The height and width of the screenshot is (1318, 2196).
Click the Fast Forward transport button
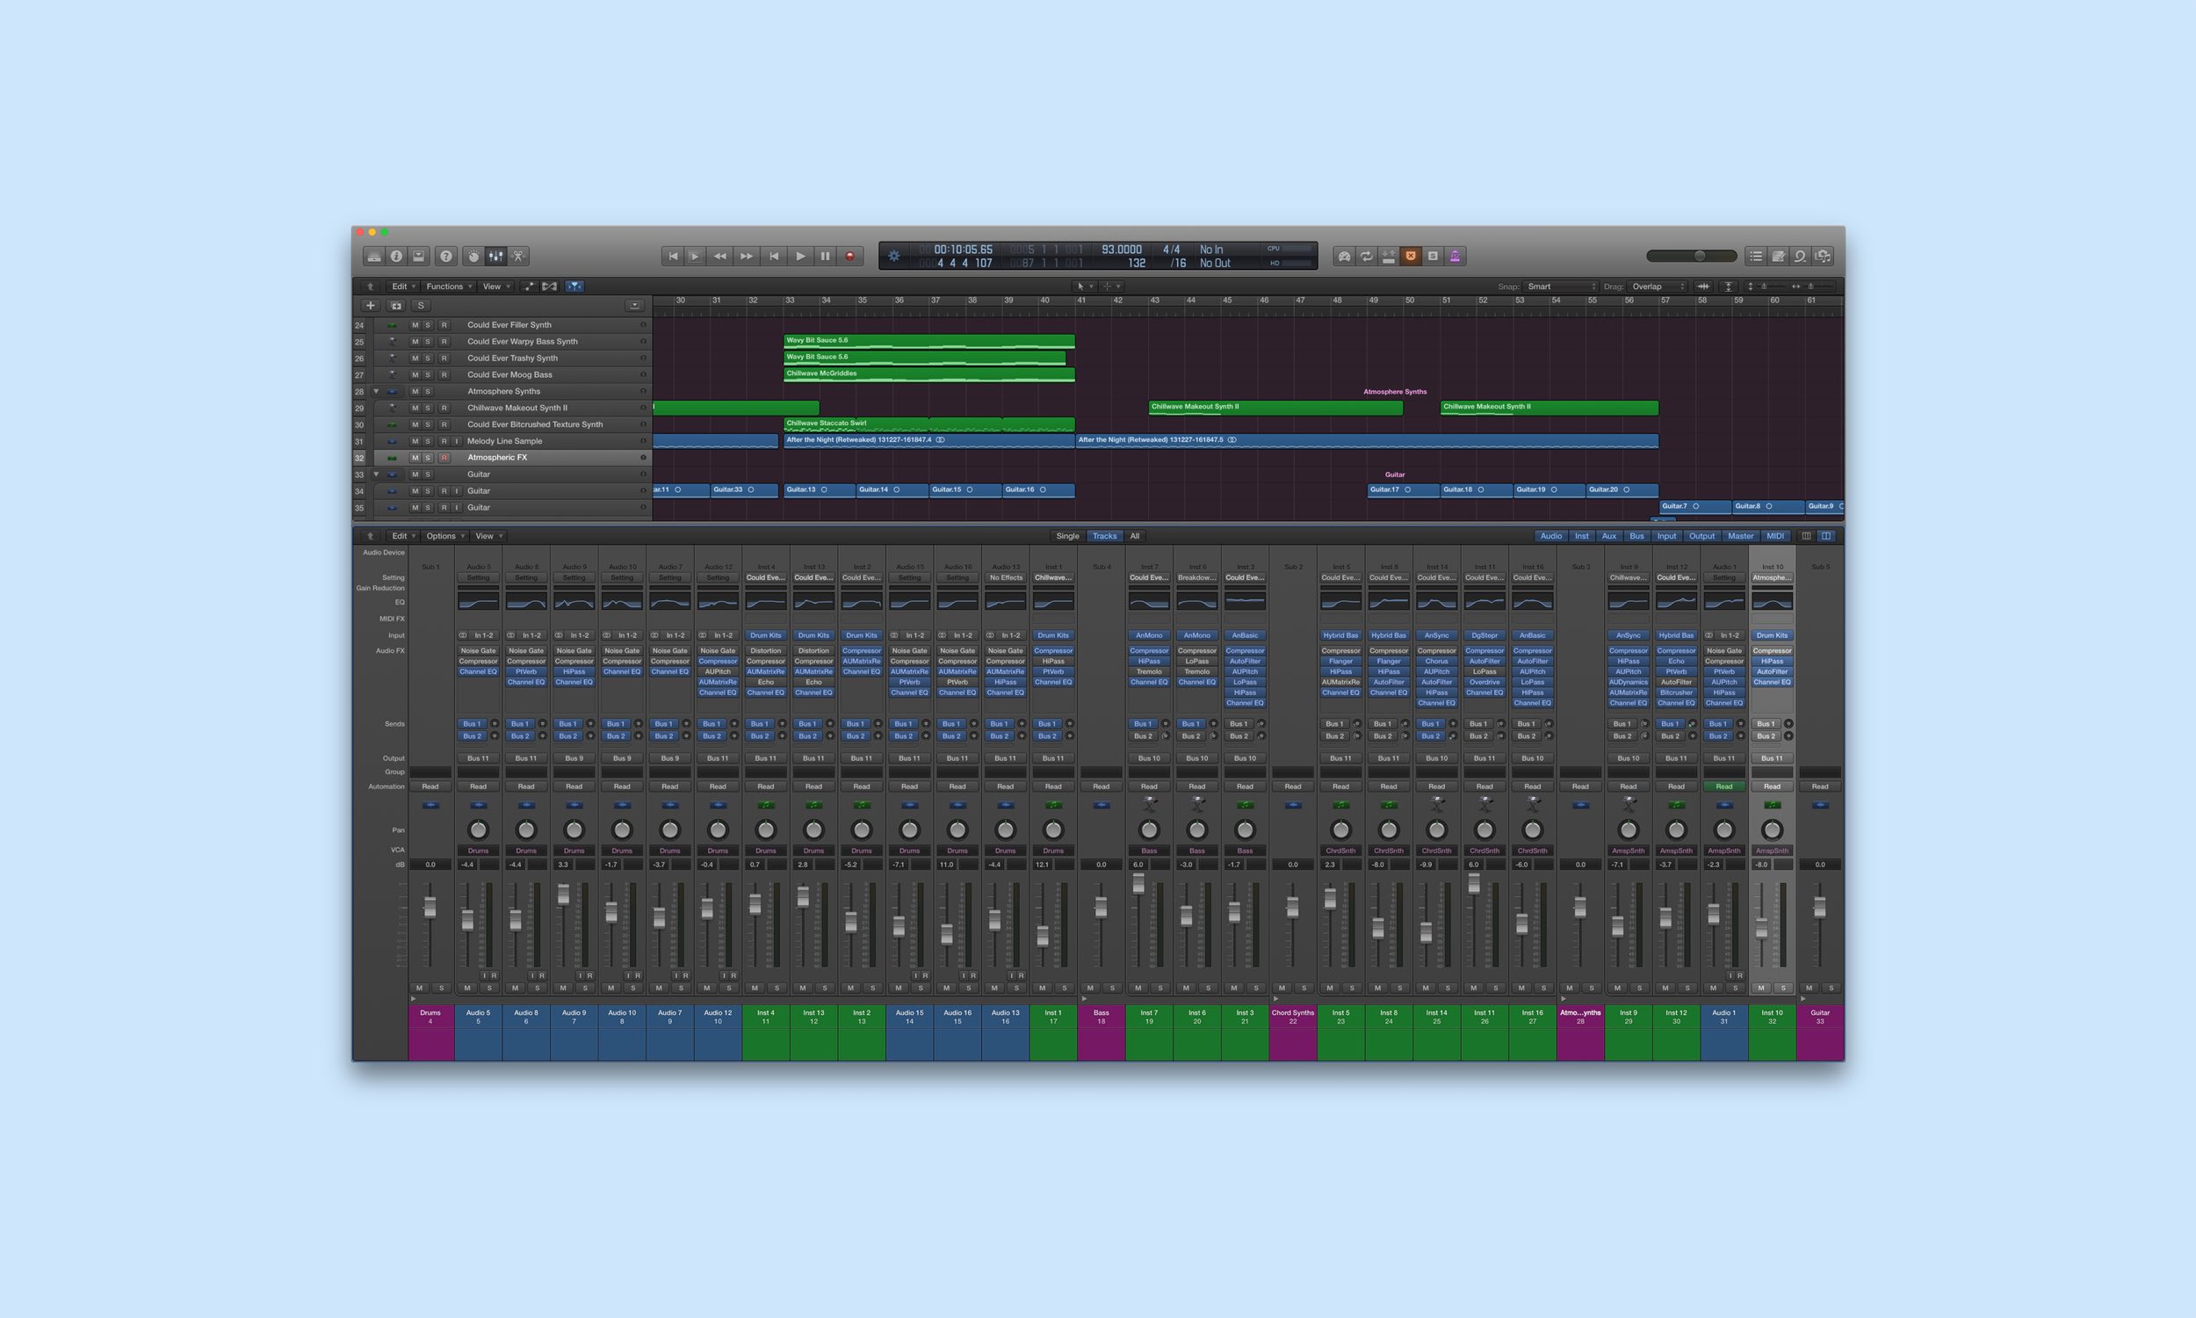pyautogui.click(x=747, y=256)
